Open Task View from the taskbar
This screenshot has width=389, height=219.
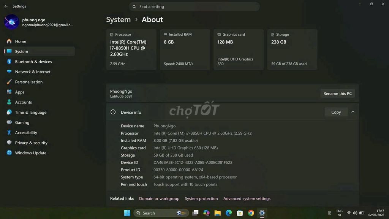click(x=196, y=213)
